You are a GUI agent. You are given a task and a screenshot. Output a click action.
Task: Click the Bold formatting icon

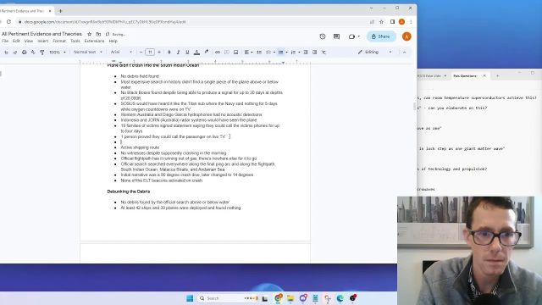(169, 53)
